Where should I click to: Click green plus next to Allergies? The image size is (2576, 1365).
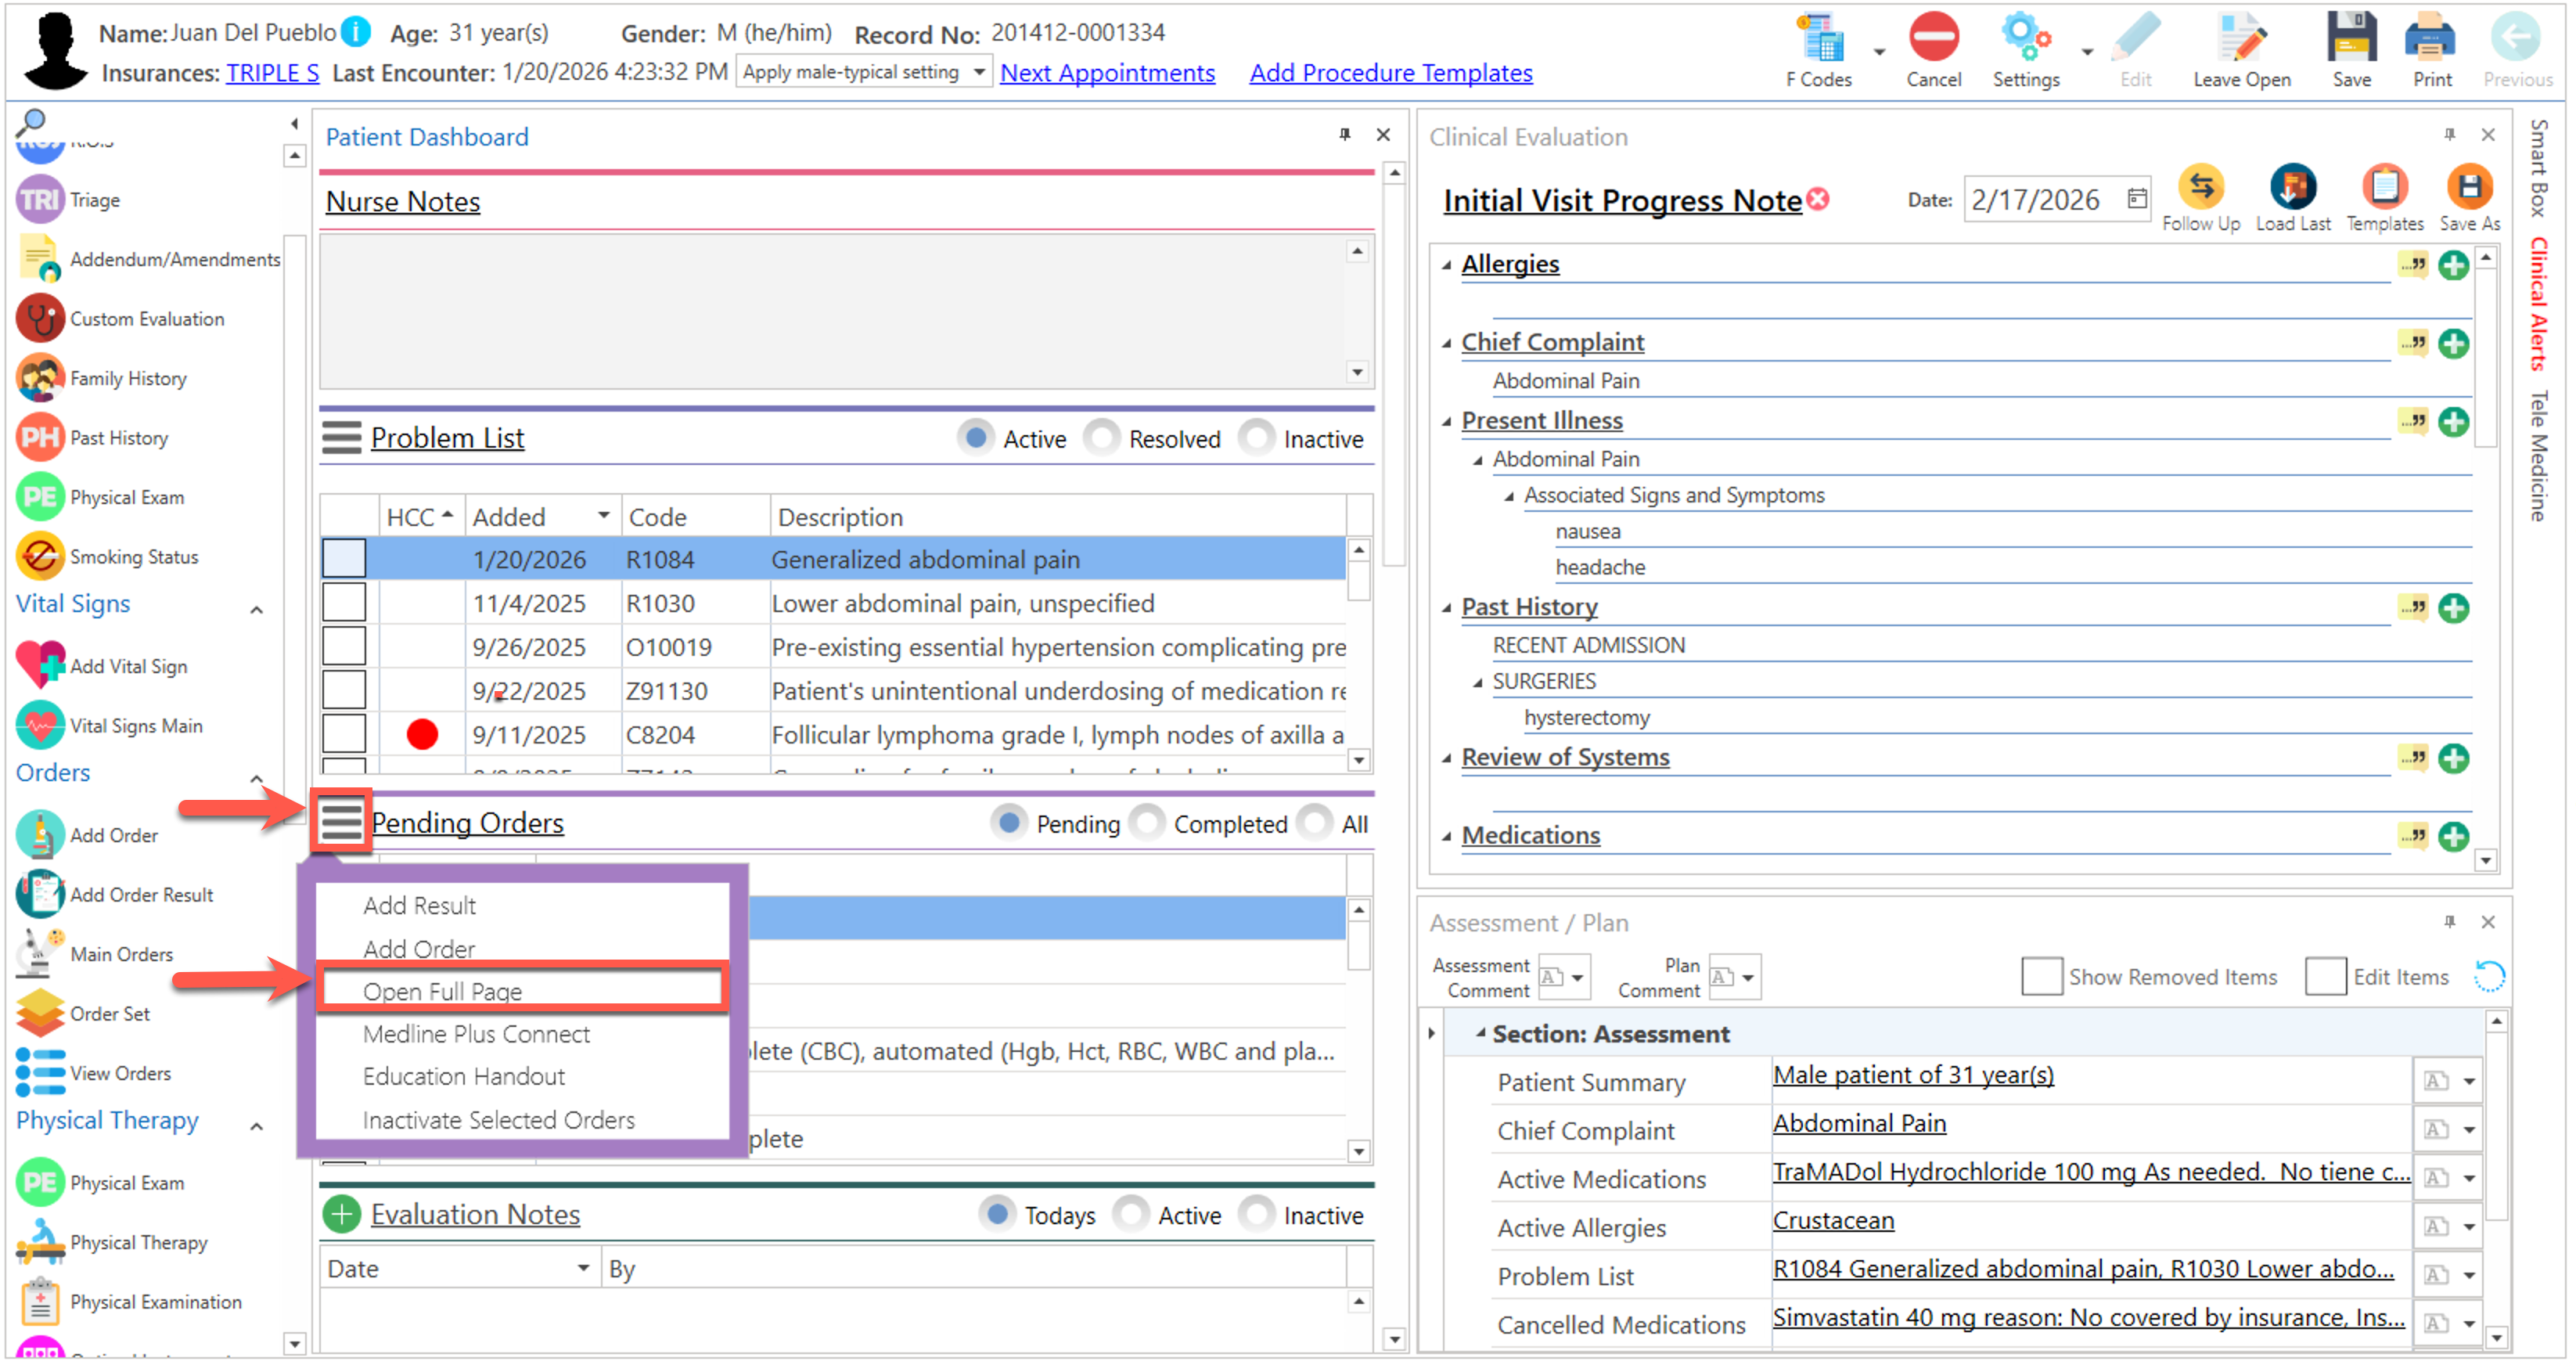pos(2453,266)
